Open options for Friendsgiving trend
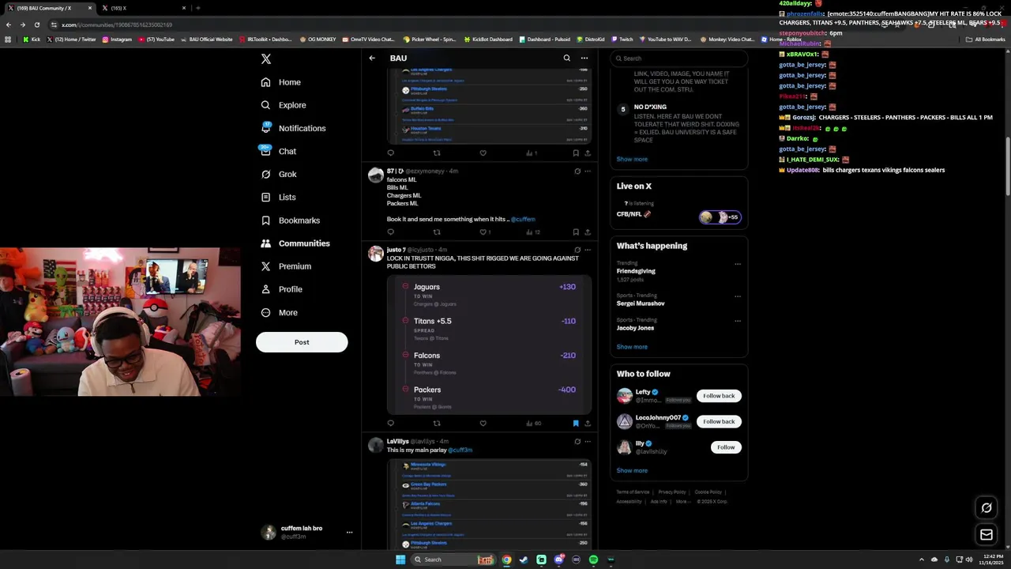 [738, 264]
